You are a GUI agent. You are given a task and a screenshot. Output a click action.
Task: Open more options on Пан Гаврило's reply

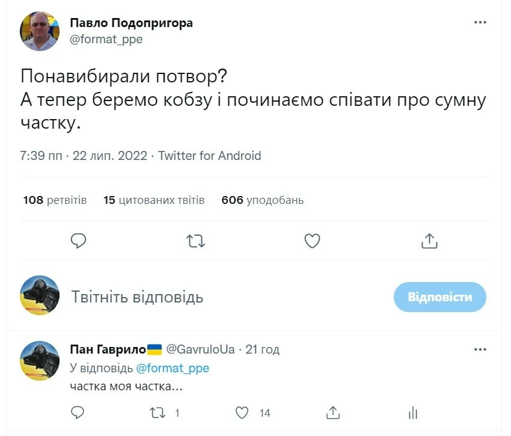click(480, 349)
